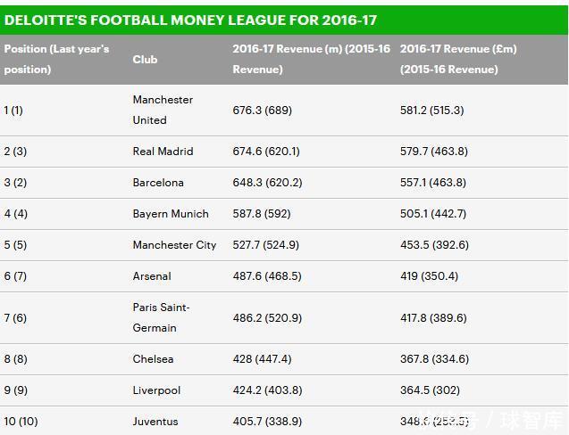
Task: Select the Bayern Munich club name
Action: pos(171,214)
